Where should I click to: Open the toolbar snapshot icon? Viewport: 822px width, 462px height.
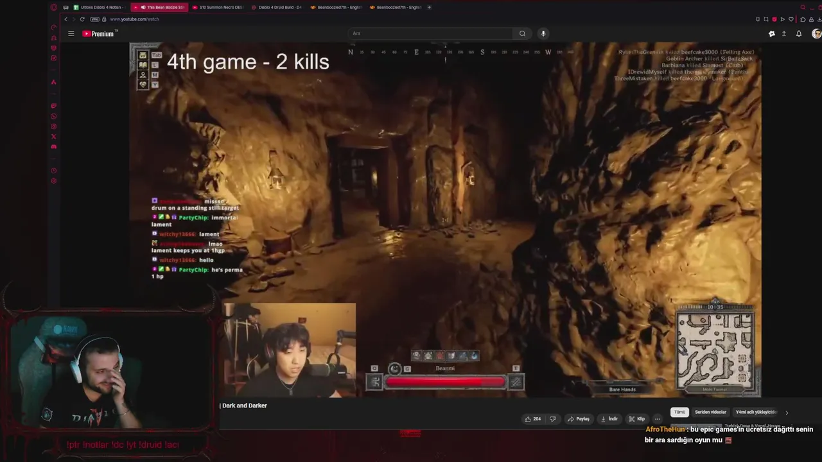[x=766, y=19]
